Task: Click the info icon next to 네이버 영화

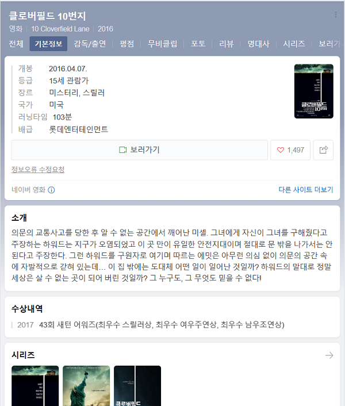Action: 51,190
